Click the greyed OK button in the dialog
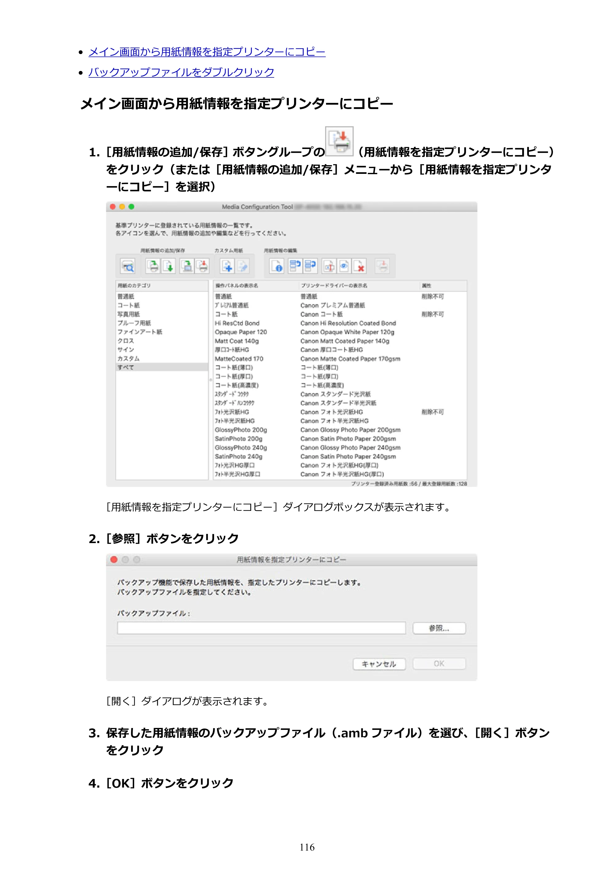 (x=439, y=663)
